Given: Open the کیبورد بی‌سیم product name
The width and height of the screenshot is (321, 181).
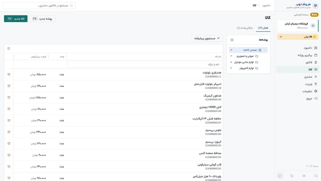Looking at the screenshot, I should click(x=213, y=142).
